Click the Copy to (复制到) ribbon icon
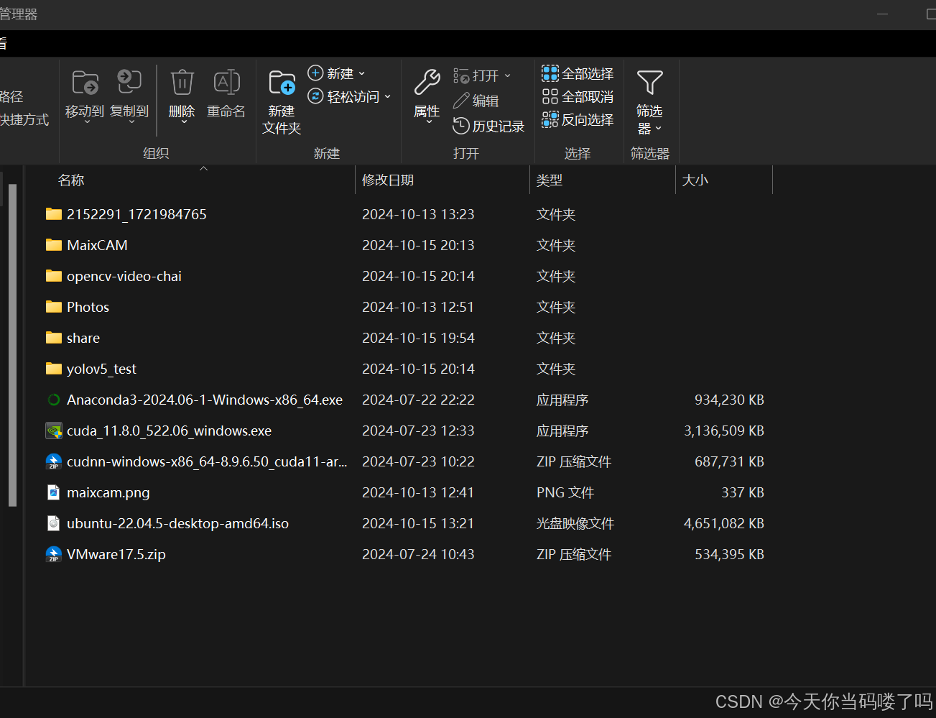Image resolution: width=936 pixels, height=718 pixels. (x=129, y=82)
